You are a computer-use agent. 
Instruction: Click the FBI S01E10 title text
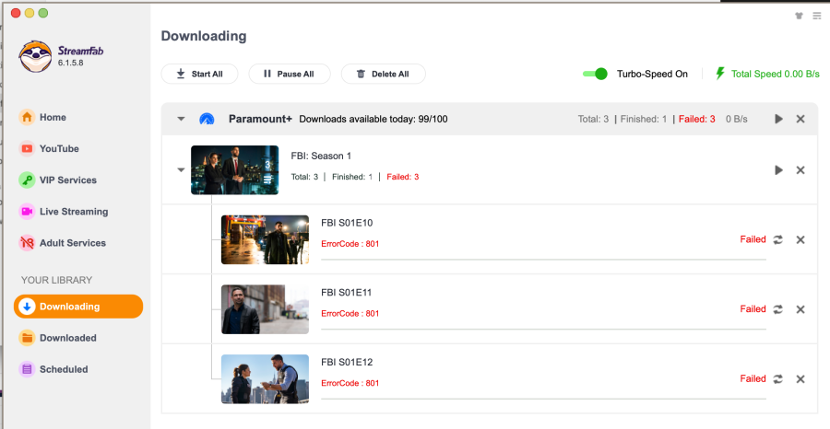347,223
